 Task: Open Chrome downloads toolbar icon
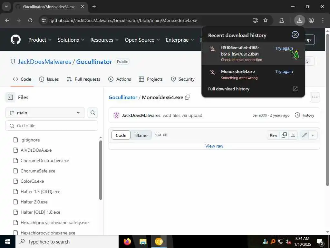[x=299, y=20]
